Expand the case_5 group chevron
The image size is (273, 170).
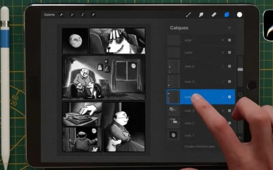coord(223,82)
